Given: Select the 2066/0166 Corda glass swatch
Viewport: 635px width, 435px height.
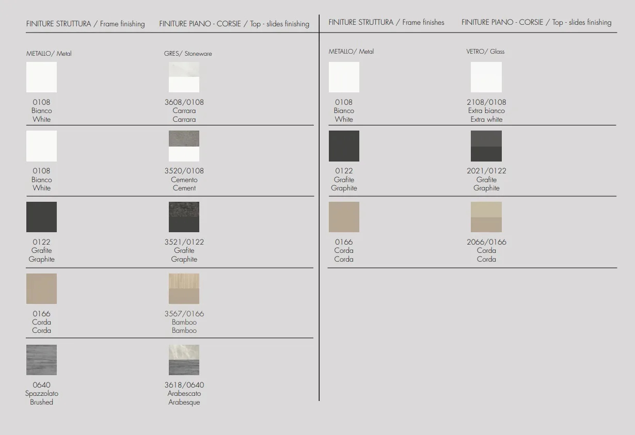Looking at the screenshot, I should tap(486, 217).
